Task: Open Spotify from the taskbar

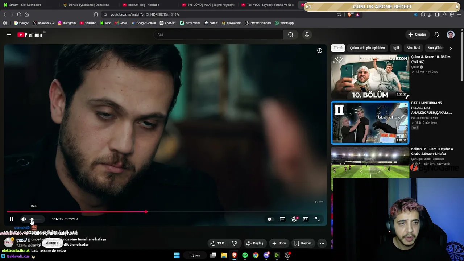Action: tap(245, 255)
